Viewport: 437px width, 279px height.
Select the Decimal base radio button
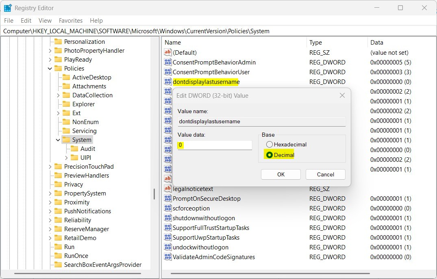(269, 155)
